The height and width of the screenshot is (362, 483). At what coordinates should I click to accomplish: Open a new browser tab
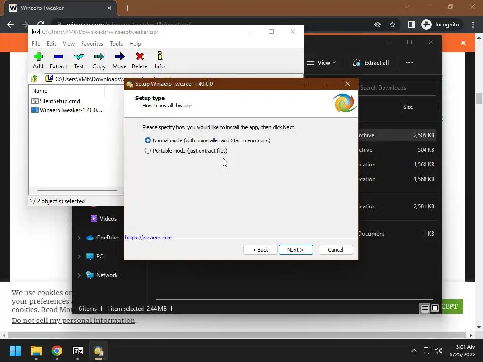(x=127, y=8)
